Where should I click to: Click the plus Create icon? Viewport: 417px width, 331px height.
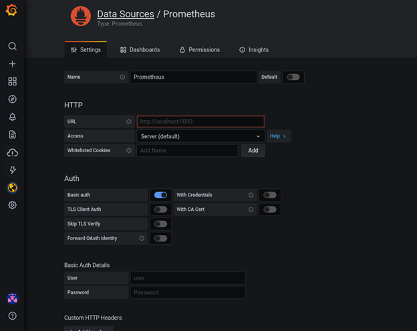pyautogui.click(x=12, y=64)
